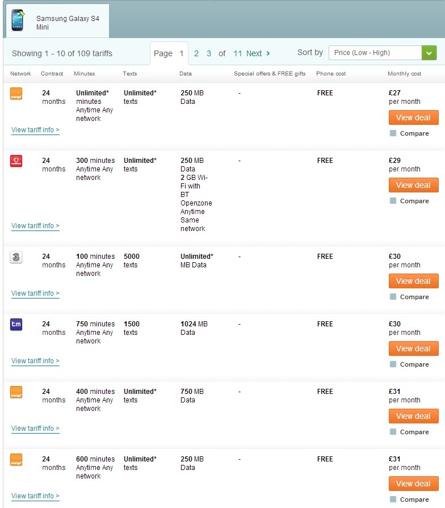View deal for 600 minutes £31 tariff
The width and height of the screenshot is (445, 508).
click(414, 484)
